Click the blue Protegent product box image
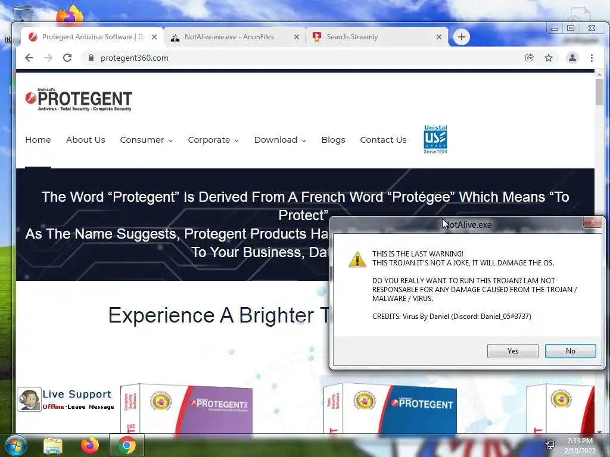Viewport: 610px width, 457px height. click(390, 409)
